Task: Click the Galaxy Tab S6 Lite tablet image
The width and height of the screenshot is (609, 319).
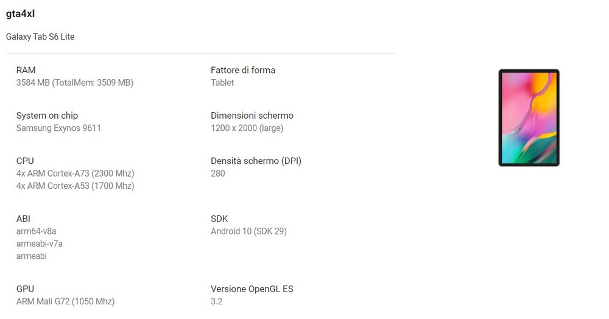Action: click(529, 117)
